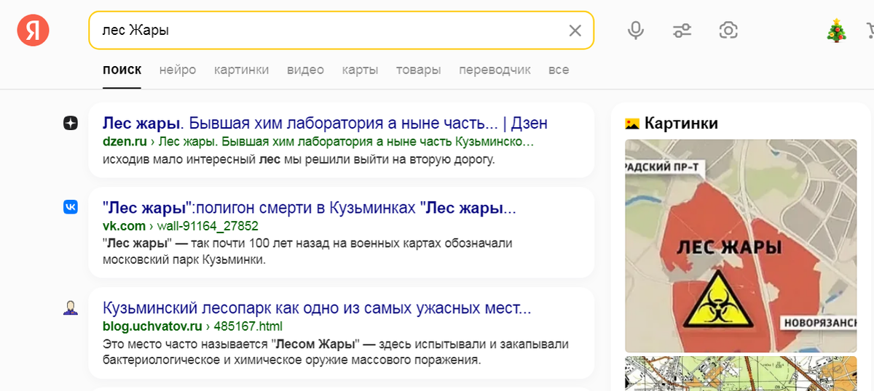The height and width of the screenshot is (391, 874).
Task: Open search filters settings icon
Action: click(682, 30)
